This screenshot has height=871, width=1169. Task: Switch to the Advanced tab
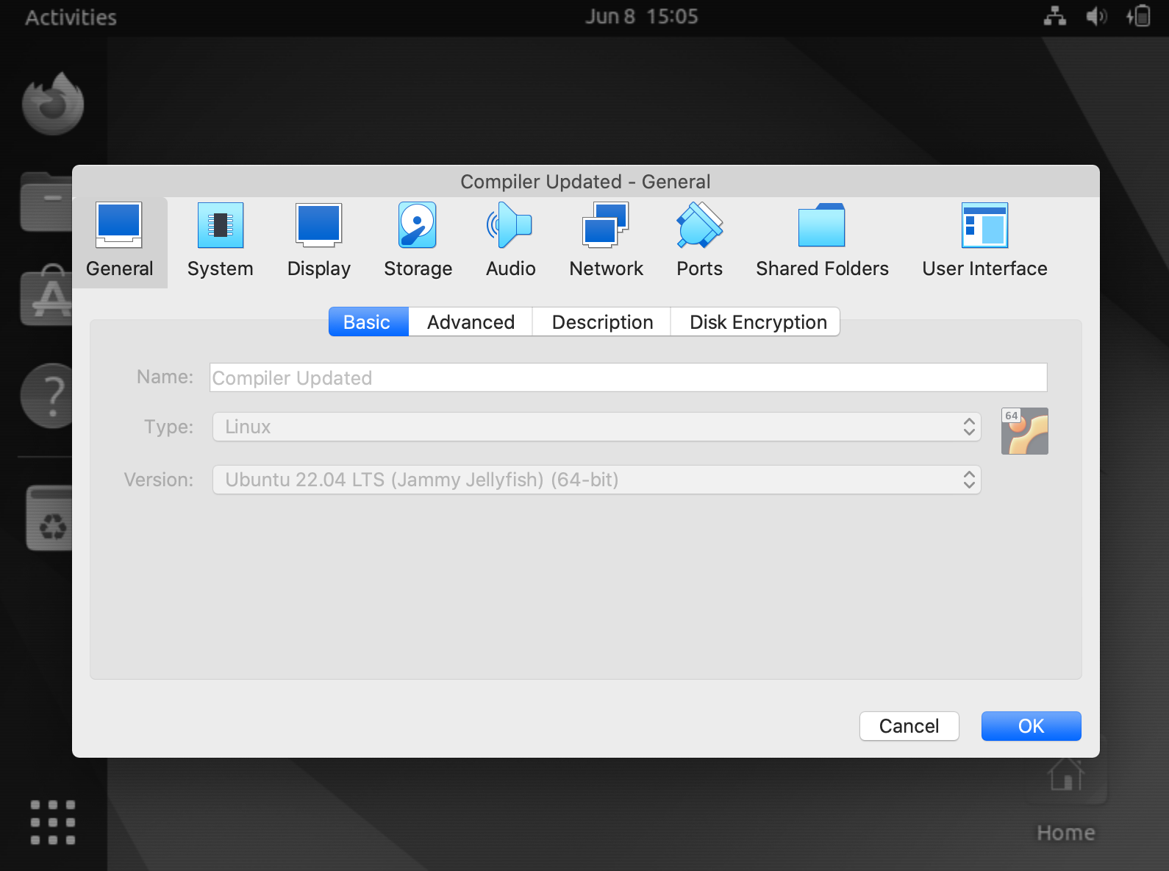click(x=471, y=322)
